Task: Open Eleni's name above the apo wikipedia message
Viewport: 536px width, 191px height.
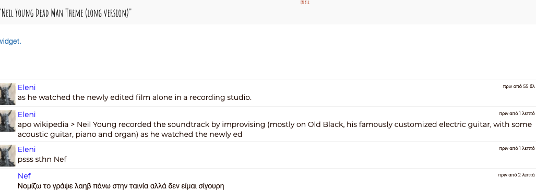Action: pos(27,114)
